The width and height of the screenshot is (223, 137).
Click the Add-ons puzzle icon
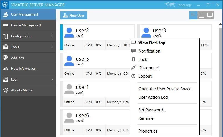(6, 58)
